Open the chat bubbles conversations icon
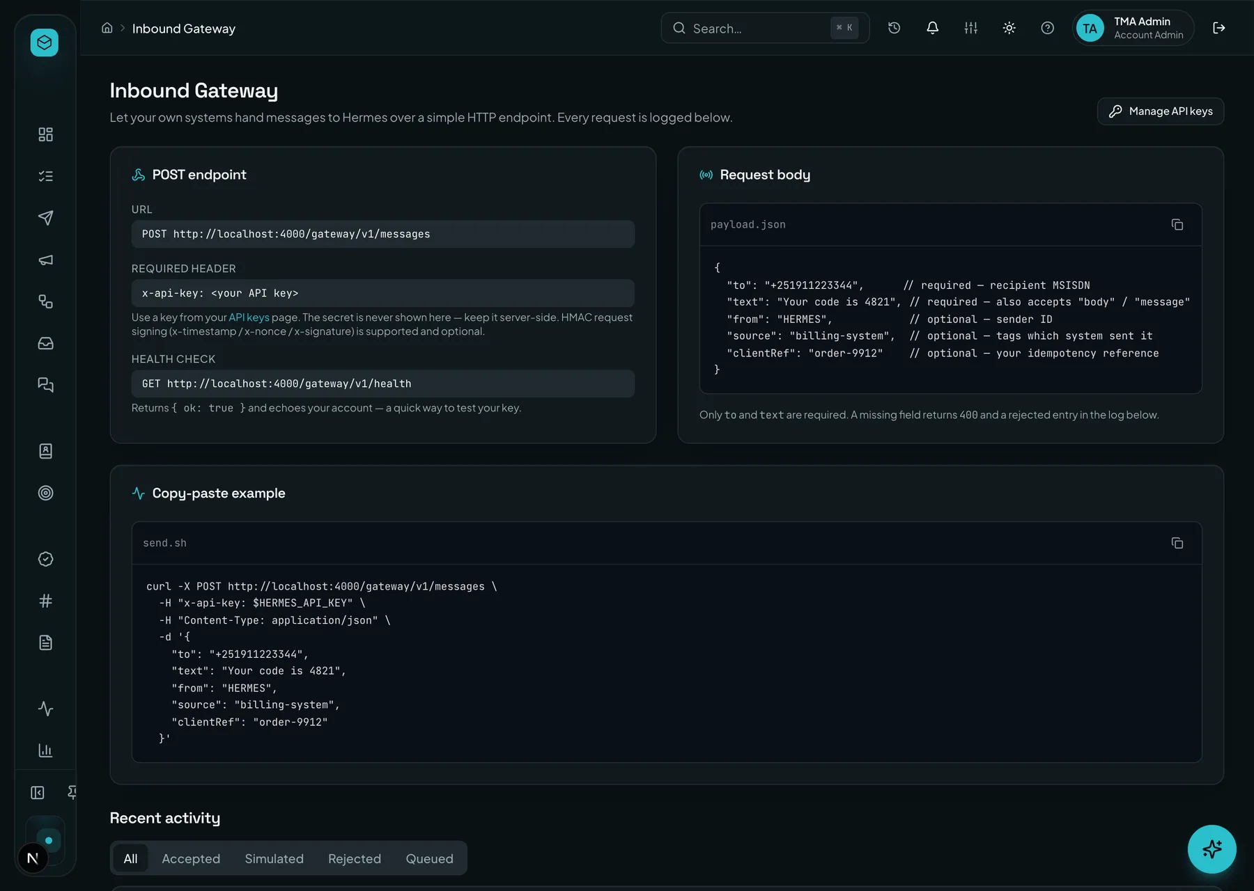Screen dimensions: 1254x891 45,385
